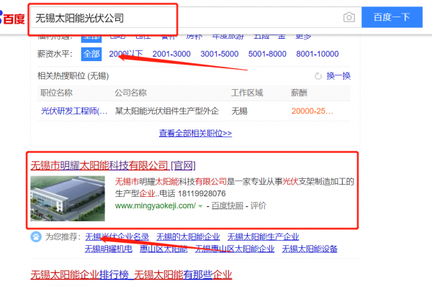Filter salary by 5001-8000
Viewport: 432px width, 286px height.
pyautogui.click(x=267, y=54)
